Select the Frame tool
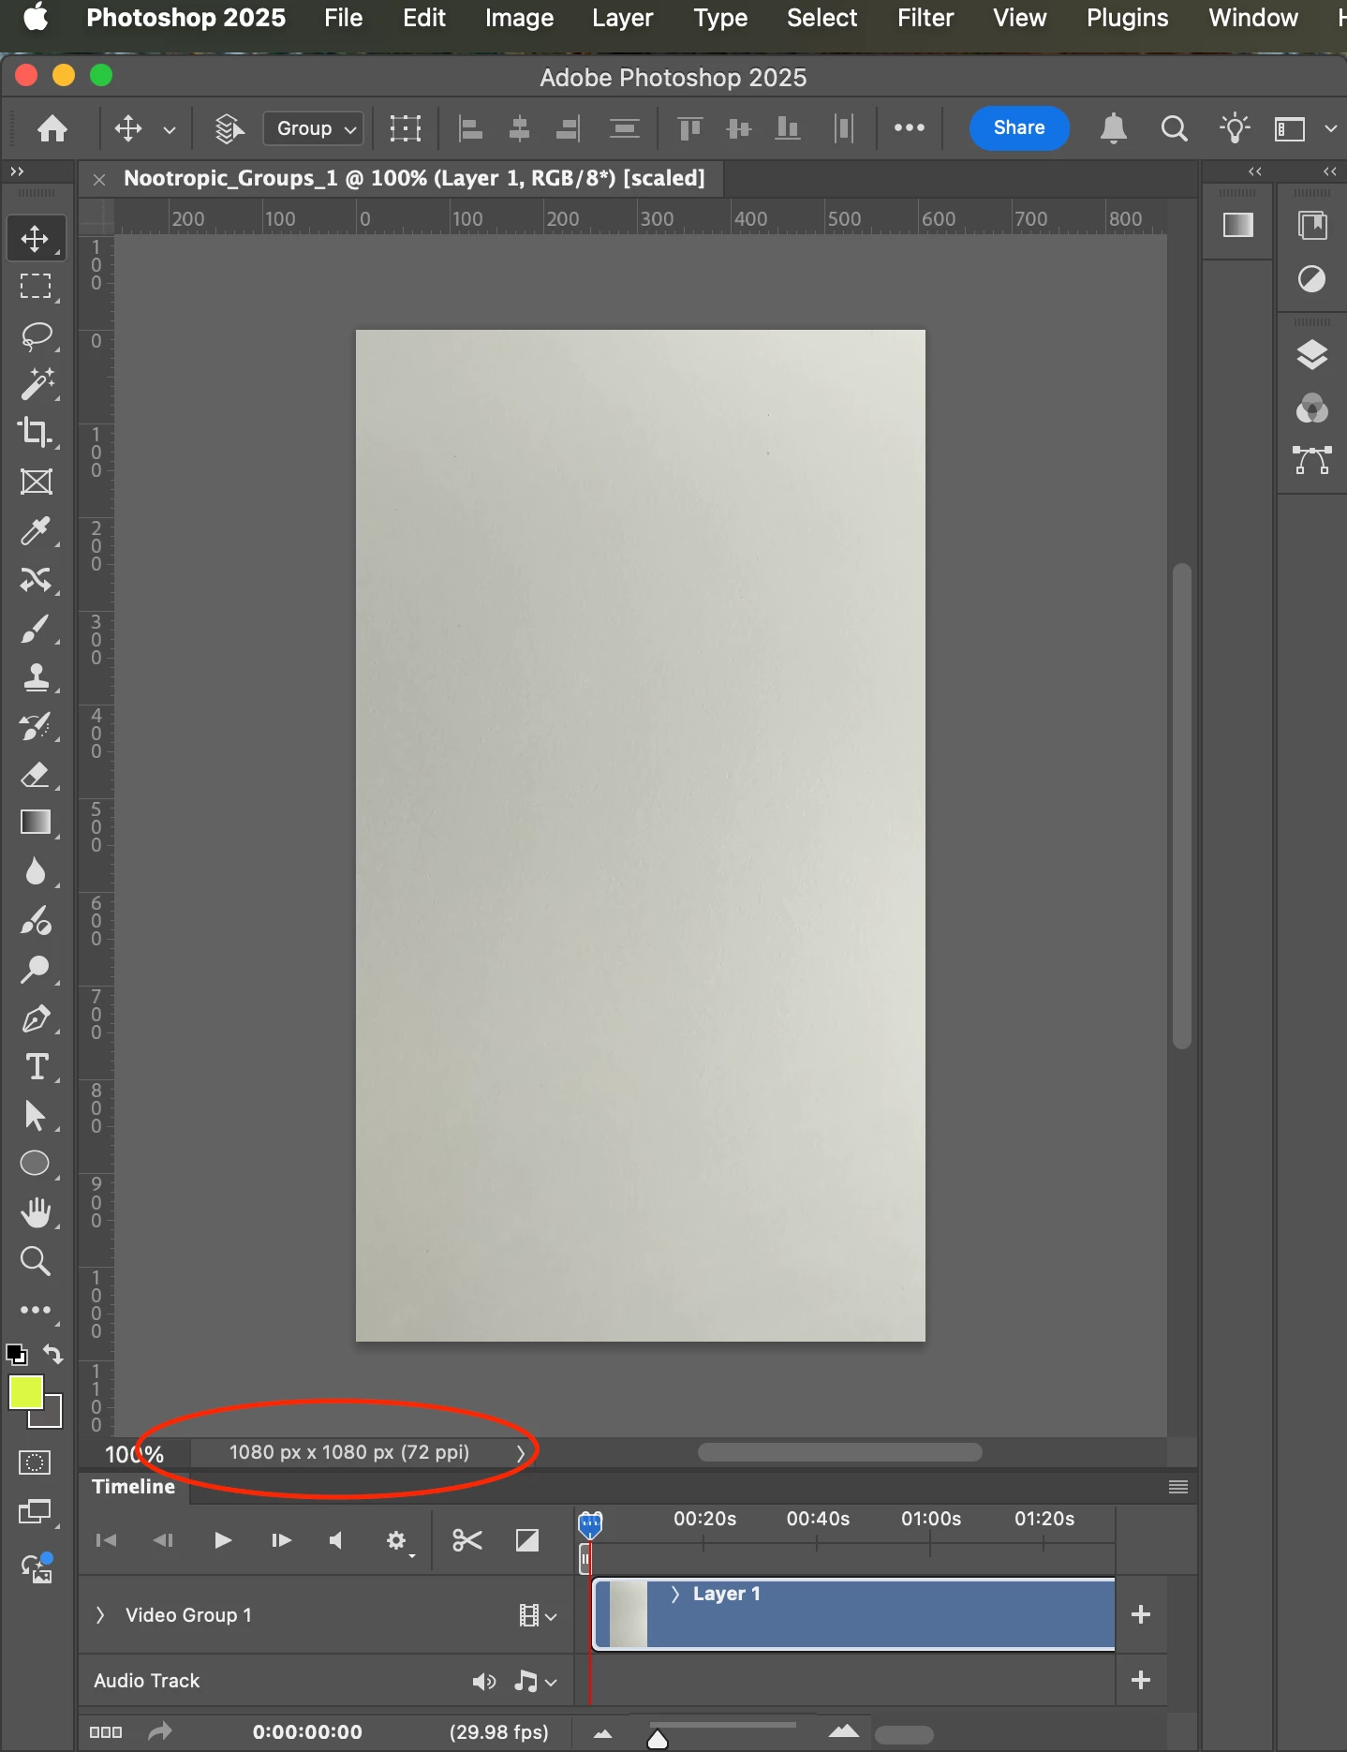Screen dimensions: 1347x1752 tap(36, 482)
